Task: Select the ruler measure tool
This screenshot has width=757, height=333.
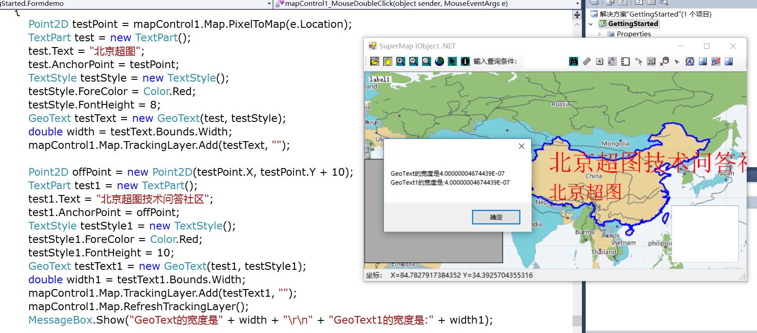Action: coord(586,61)
